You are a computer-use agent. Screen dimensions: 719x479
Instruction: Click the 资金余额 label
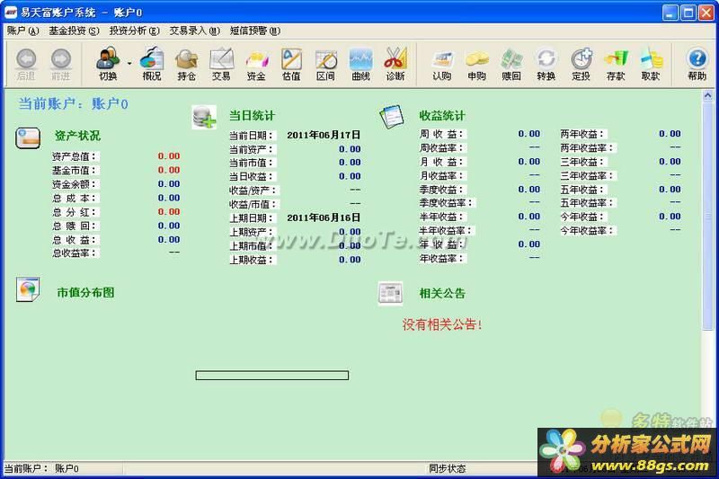coord(75,184)
